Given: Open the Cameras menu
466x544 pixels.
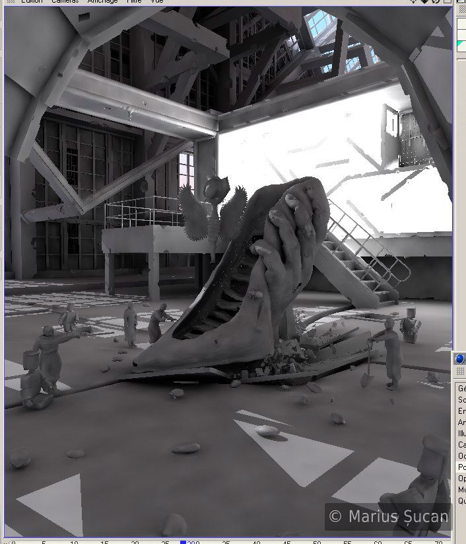Looking at the screenshot, I should (65, 2).
